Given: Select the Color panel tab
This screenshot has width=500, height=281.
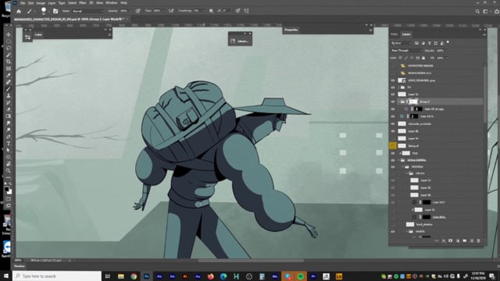Looking at the screenshot, I should (38, 34).
